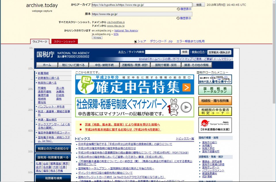Image resolution: width=276 pixels, height=182 pixels.
Task: Click the 税務署を検索 button
Action: point(53,178)
